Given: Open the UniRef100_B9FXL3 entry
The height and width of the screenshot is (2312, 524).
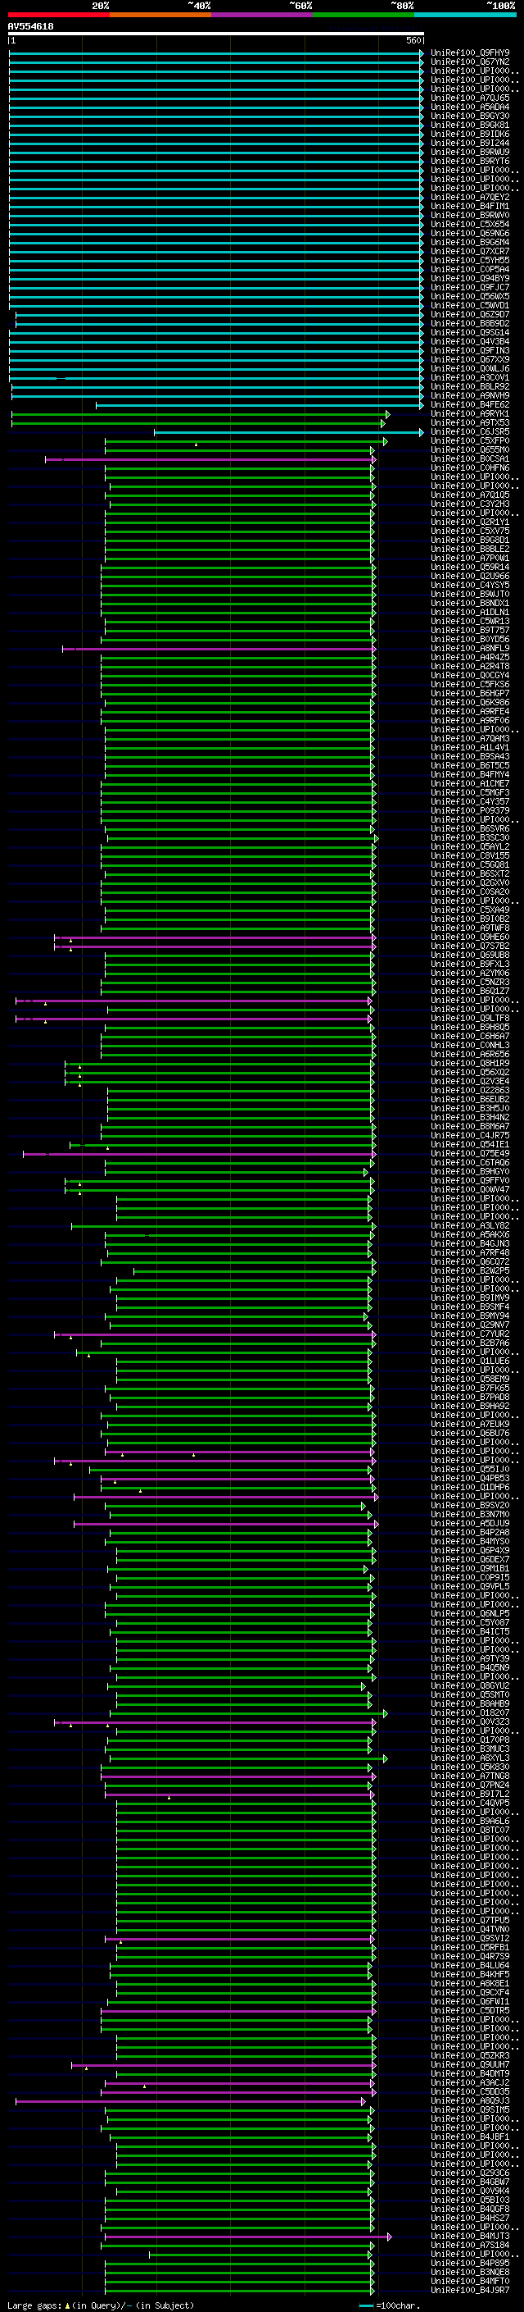Looking at the screenshot, I should [x=469, y=964].
